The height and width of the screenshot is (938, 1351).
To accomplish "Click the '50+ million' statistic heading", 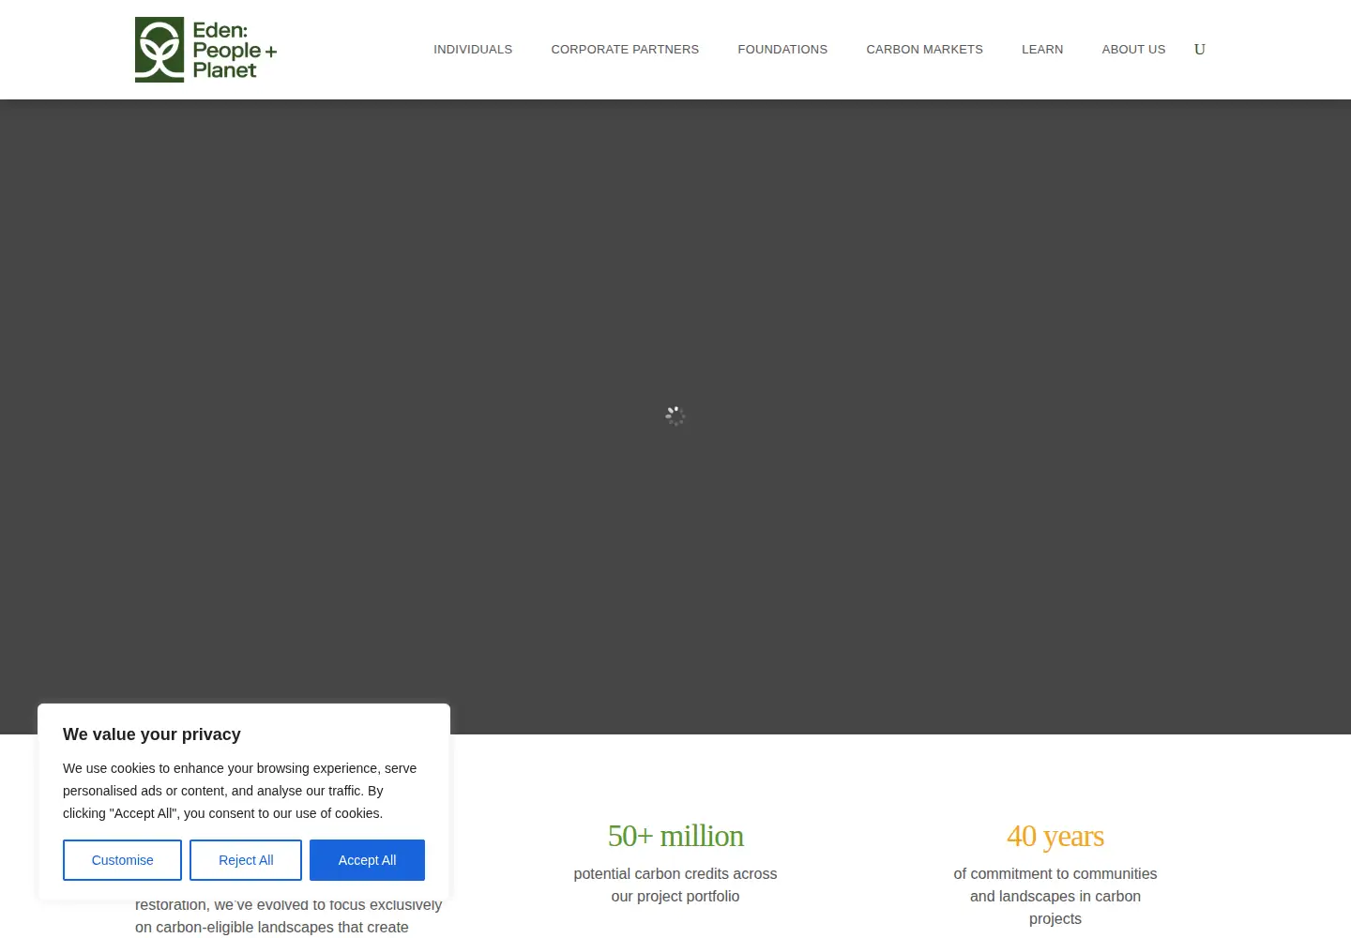I will click(x=675, y=836).
